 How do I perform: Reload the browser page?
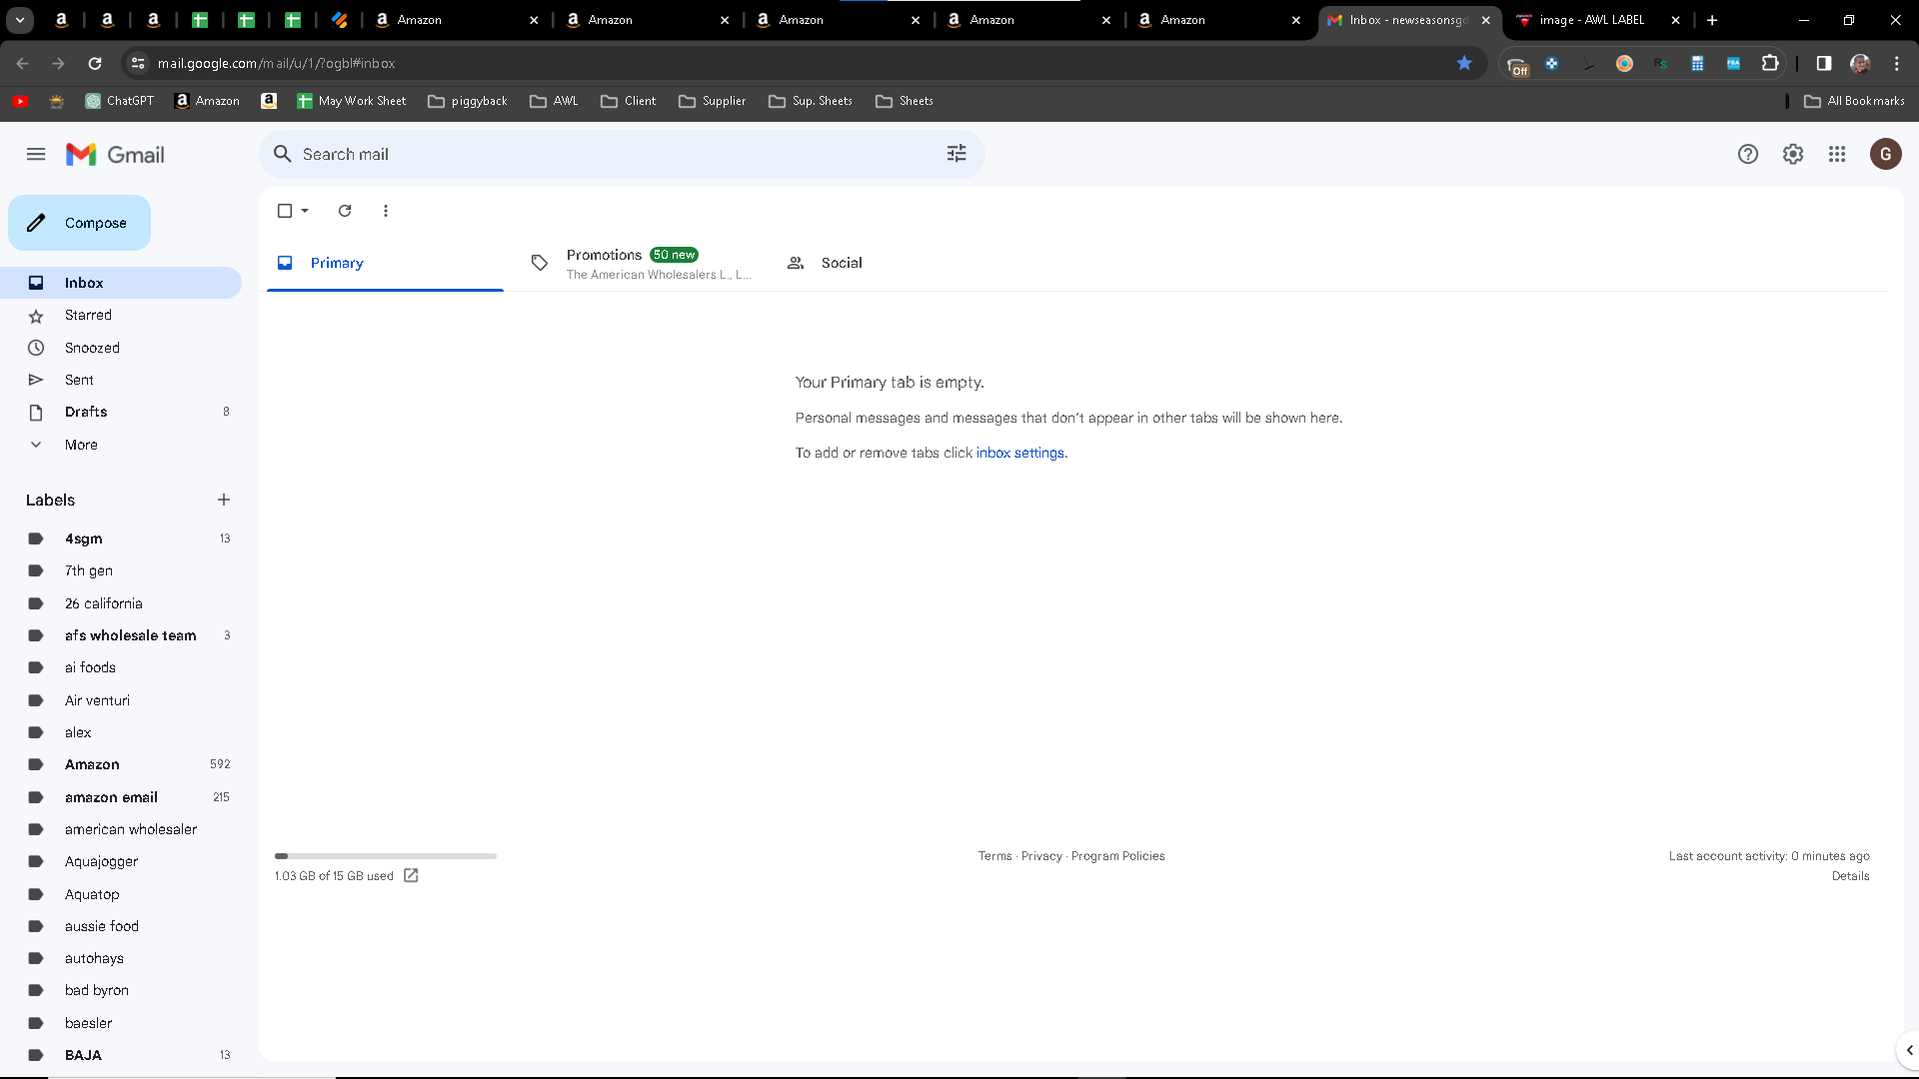pos(95,63)
